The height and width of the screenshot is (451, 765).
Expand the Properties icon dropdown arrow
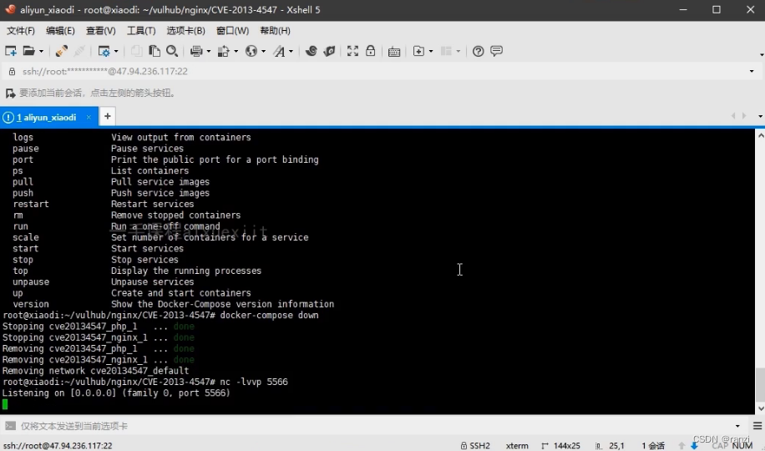coord(116,51)
